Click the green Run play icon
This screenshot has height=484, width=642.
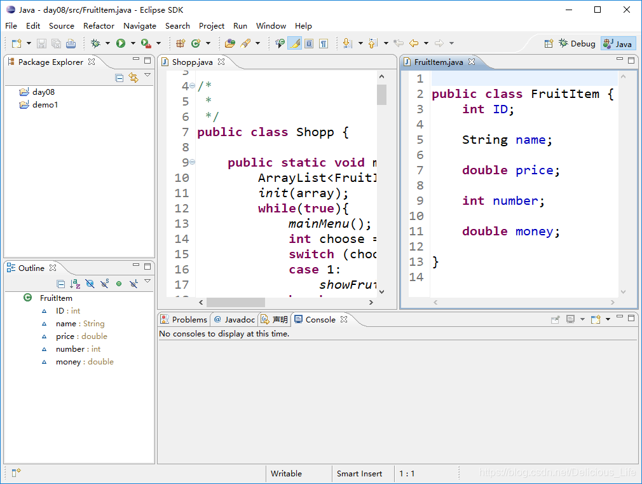coord(121,43)
